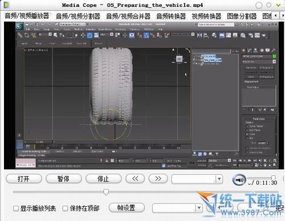Choose the highlighted Select and Rotate tool
This screenshot has height=221, width=285.
click(89, 35)
